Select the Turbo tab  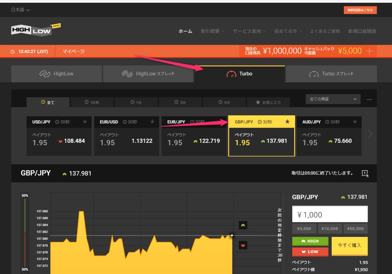click(239, 74)
